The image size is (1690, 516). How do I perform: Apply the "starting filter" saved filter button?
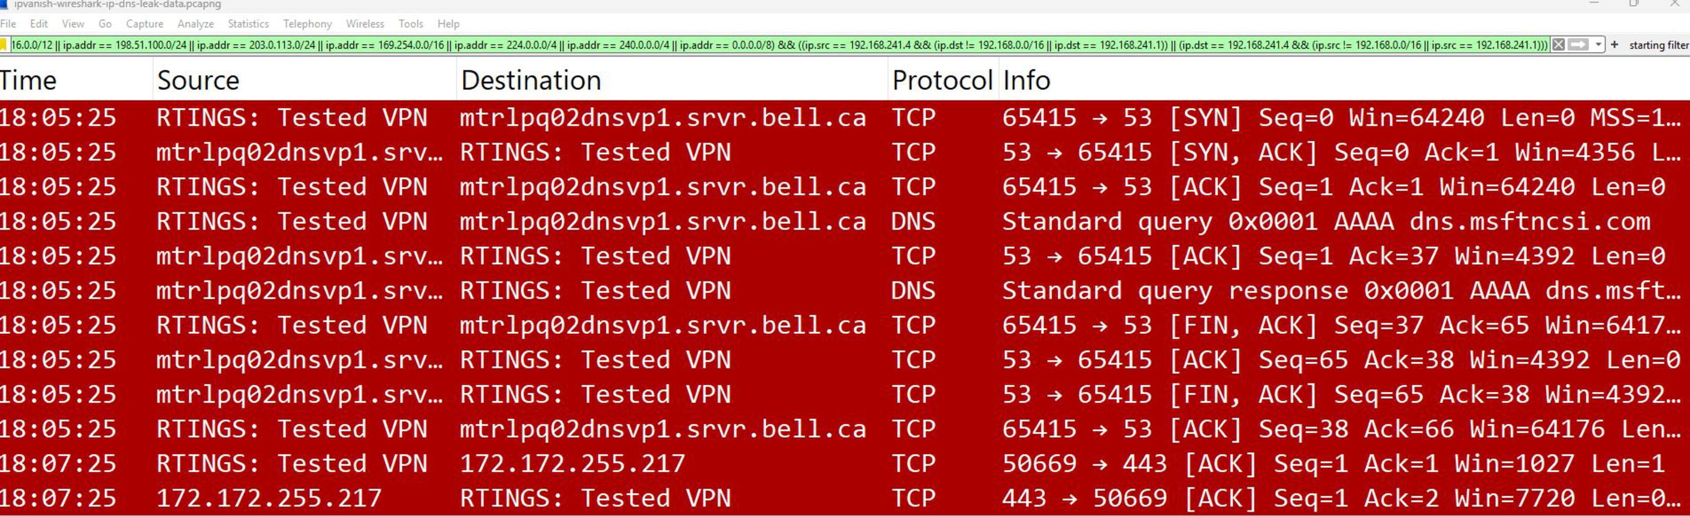pyautogui.click(x=1658, y=45)
